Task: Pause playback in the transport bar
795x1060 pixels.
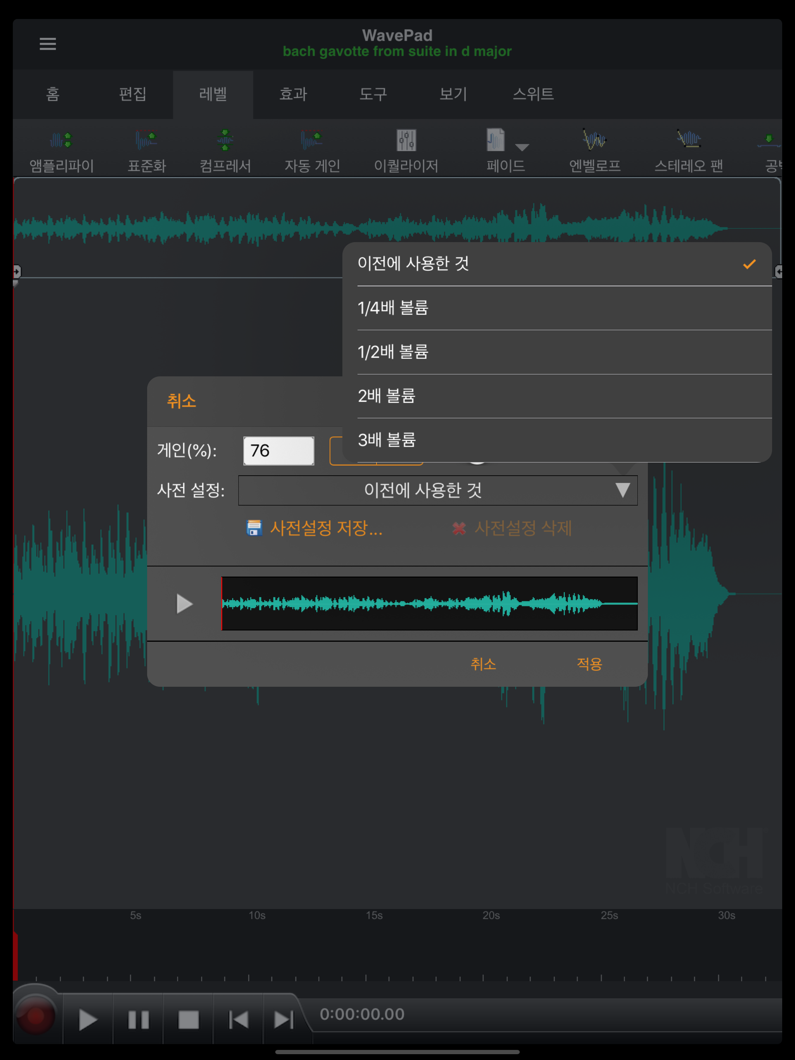Action: 138,1019
